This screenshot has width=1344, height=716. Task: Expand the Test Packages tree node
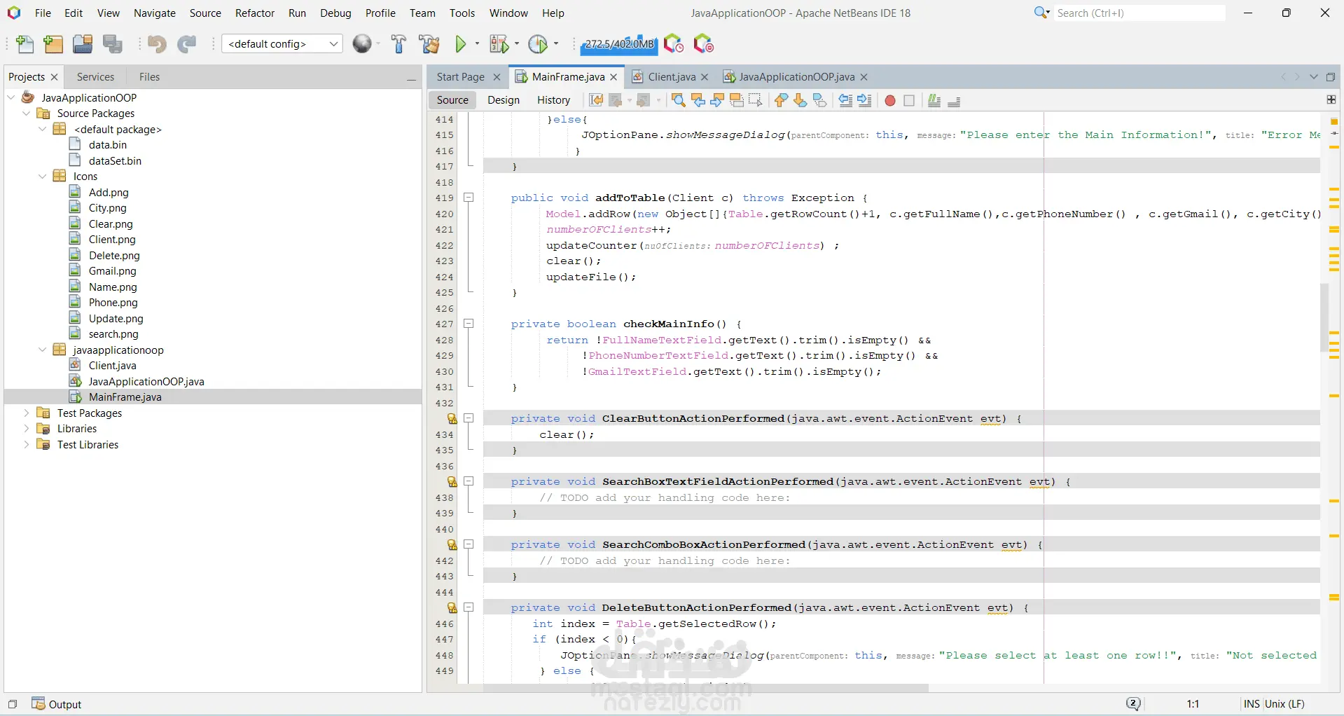pyautogui.click(x=27, y=413)
